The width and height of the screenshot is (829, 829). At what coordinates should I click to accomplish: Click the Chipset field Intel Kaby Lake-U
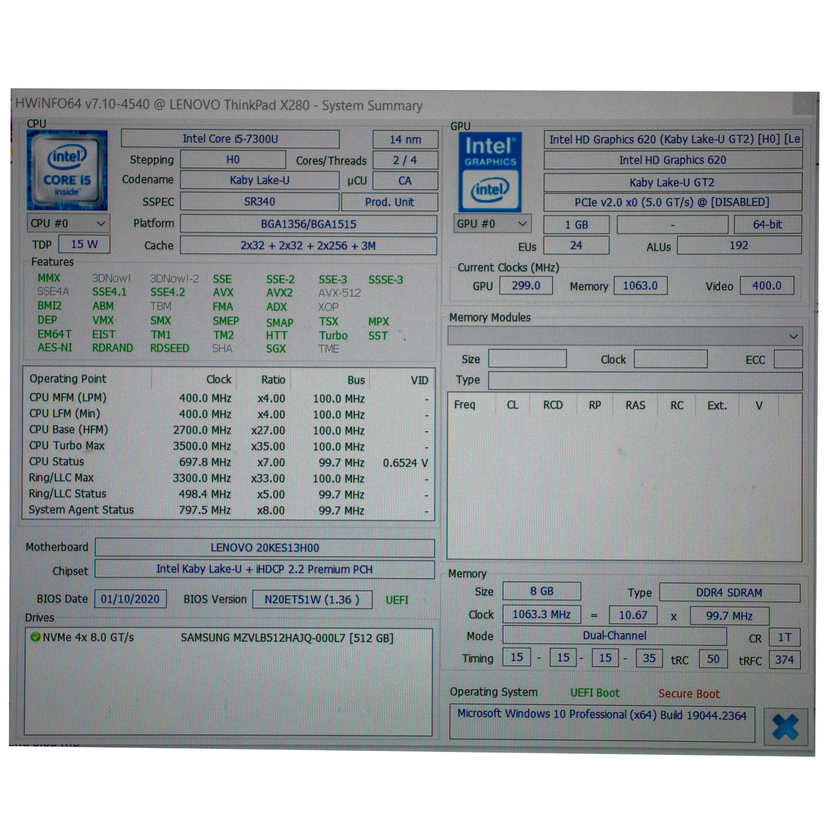click(x=265, y=569)
